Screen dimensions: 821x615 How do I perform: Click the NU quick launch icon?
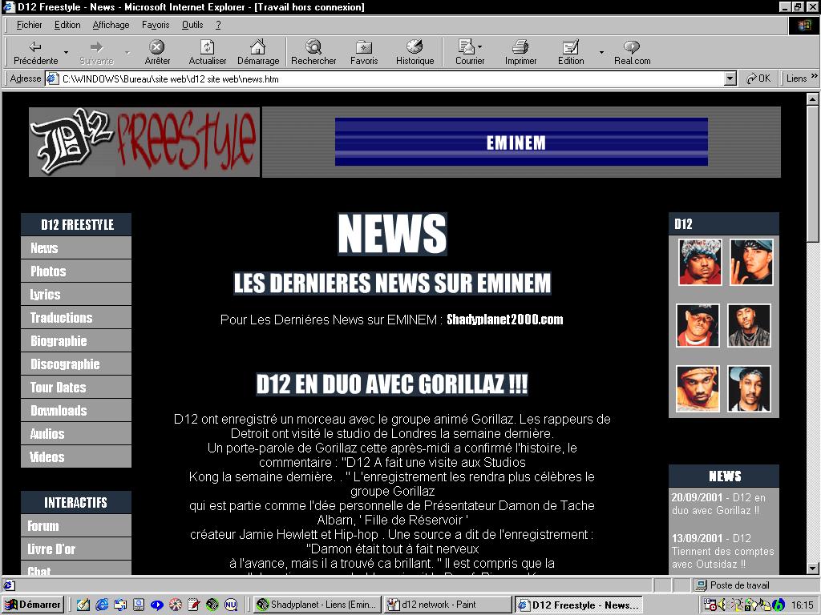pyautogui.click(x=231, y=605)
